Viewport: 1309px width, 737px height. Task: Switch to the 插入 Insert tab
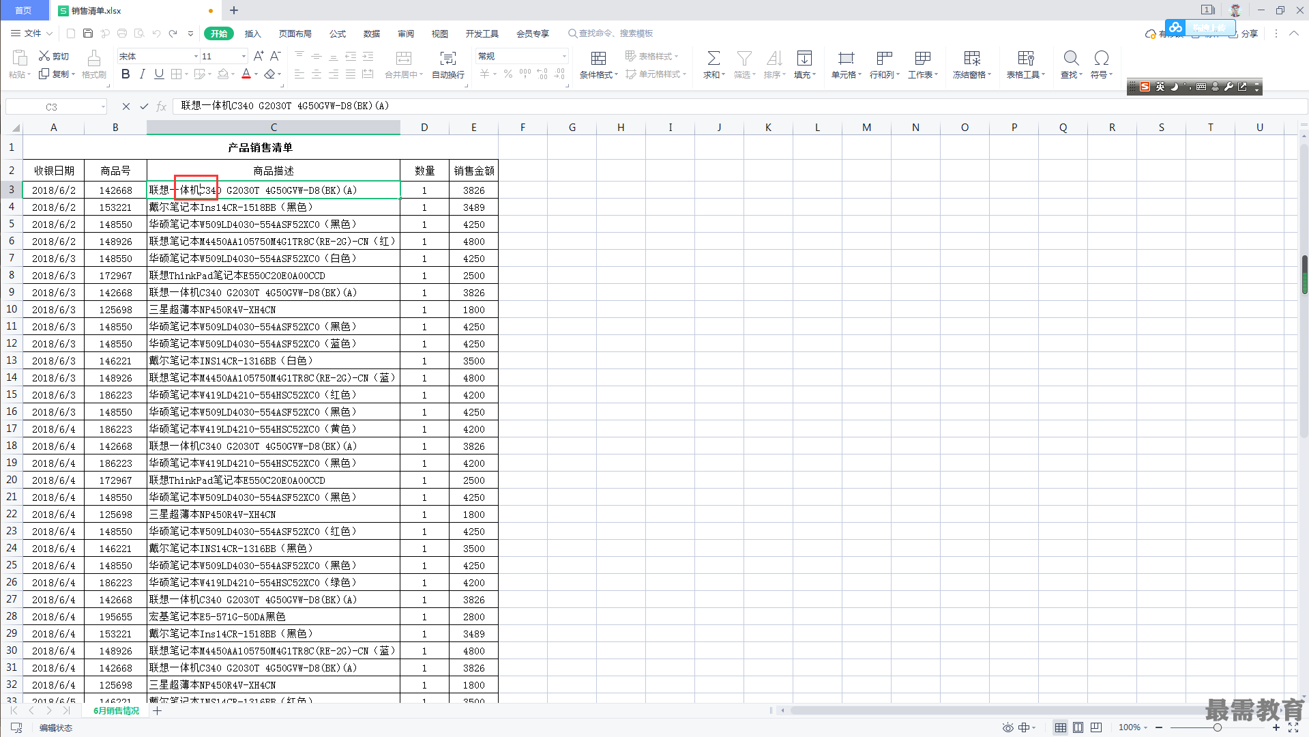tap(253, 33)
